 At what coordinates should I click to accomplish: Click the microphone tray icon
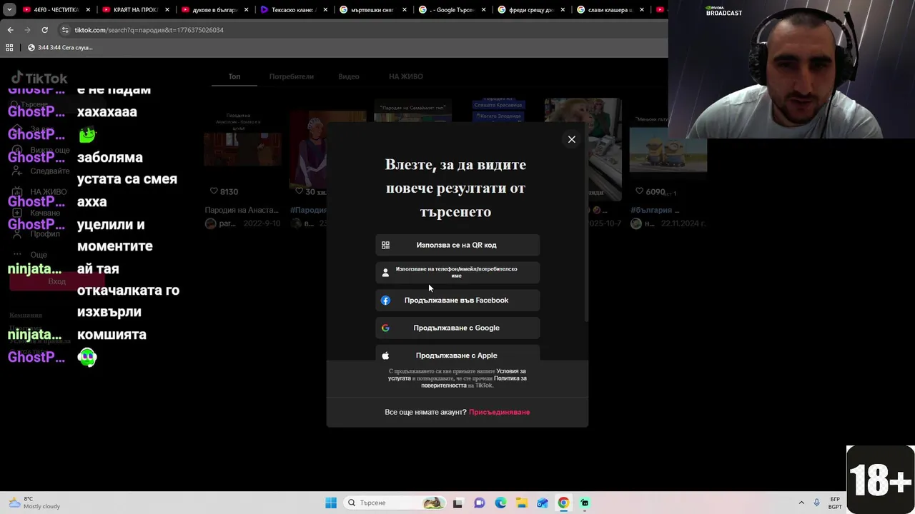pyautogui.click(x=816, y=503)
